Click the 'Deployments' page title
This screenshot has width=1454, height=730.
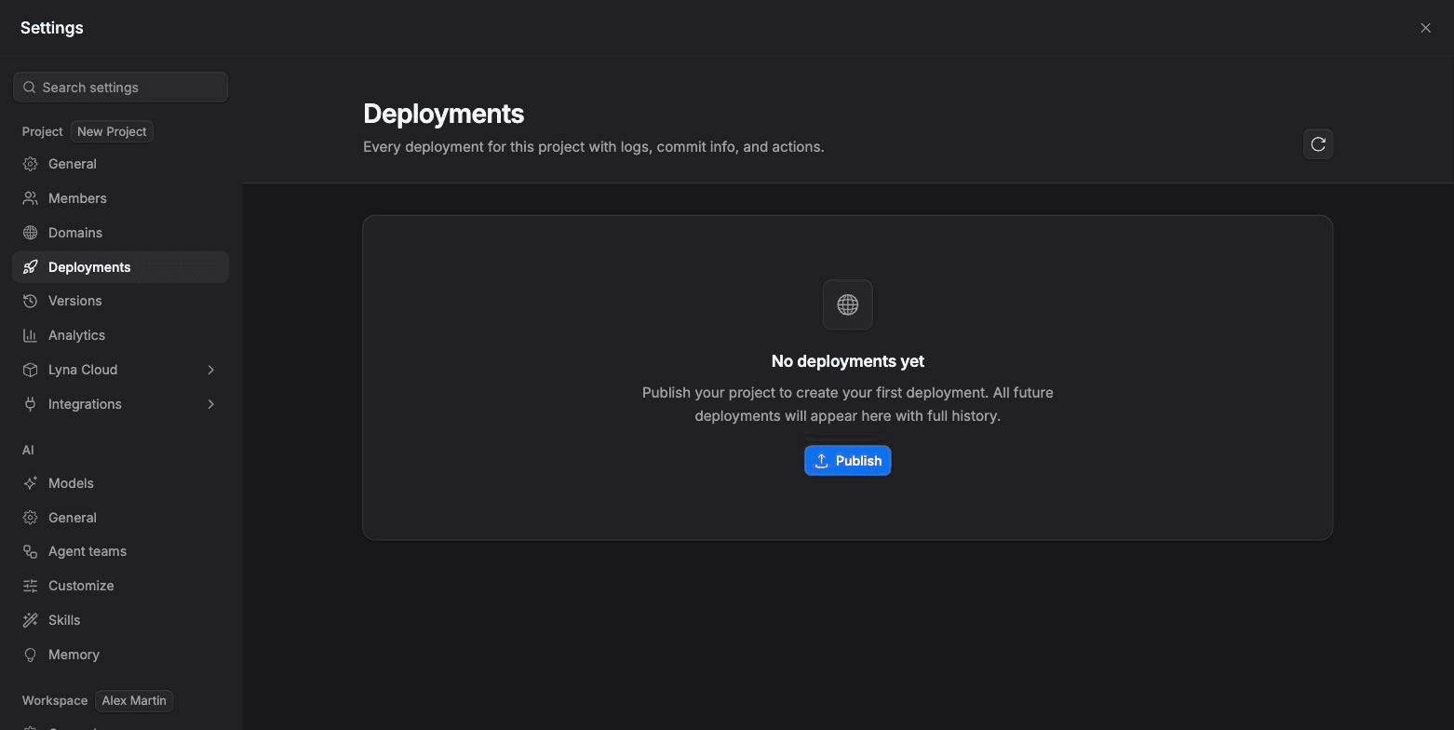pos(443,114)
